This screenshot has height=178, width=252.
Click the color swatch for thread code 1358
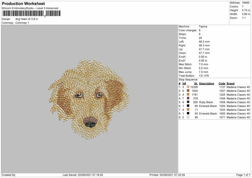click(x=188, y=98)
